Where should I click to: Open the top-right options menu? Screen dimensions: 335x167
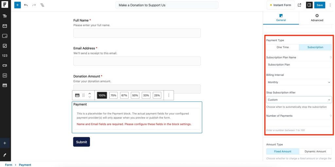pos(330,5)
